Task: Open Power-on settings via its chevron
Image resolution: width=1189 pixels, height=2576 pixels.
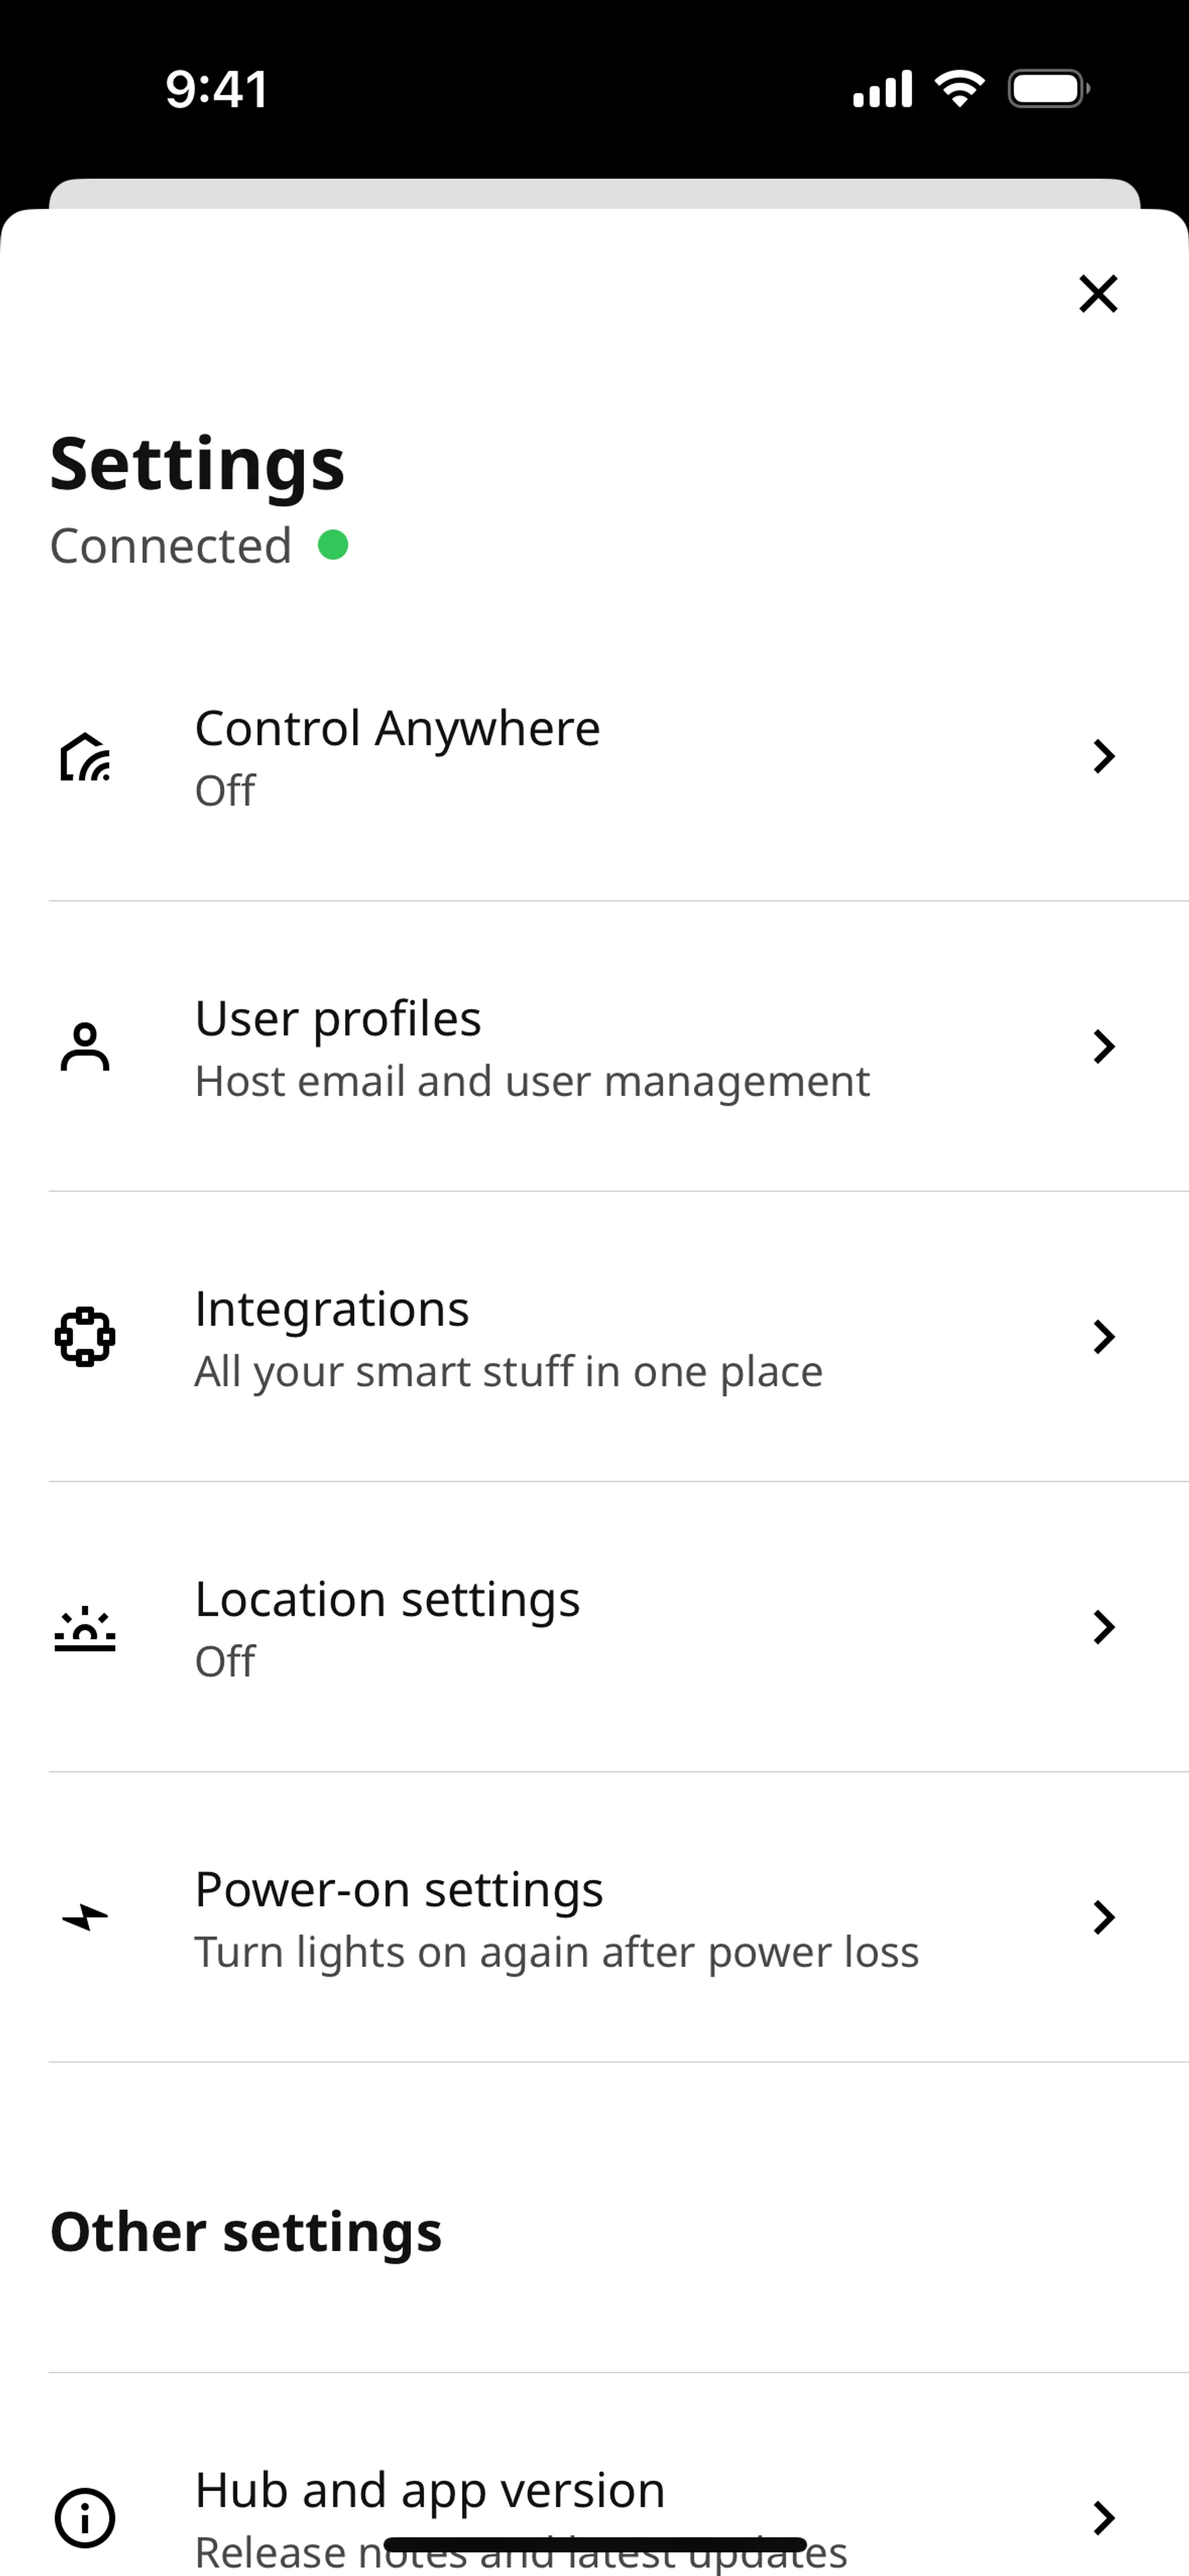Action: (x=1103, y=1917)
